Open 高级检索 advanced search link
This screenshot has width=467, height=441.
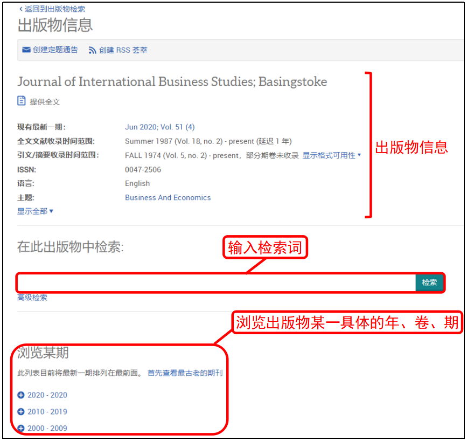tap(32, 298)
